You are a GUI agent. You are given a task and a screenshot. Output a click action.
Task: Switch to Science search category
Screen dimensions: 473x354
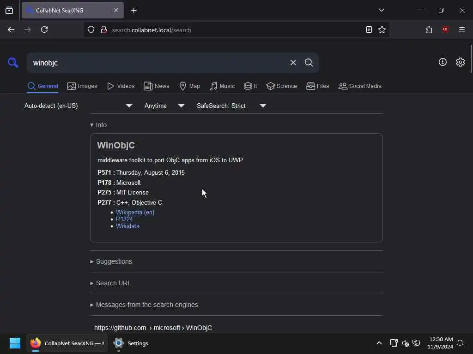(x=281, y=86)
